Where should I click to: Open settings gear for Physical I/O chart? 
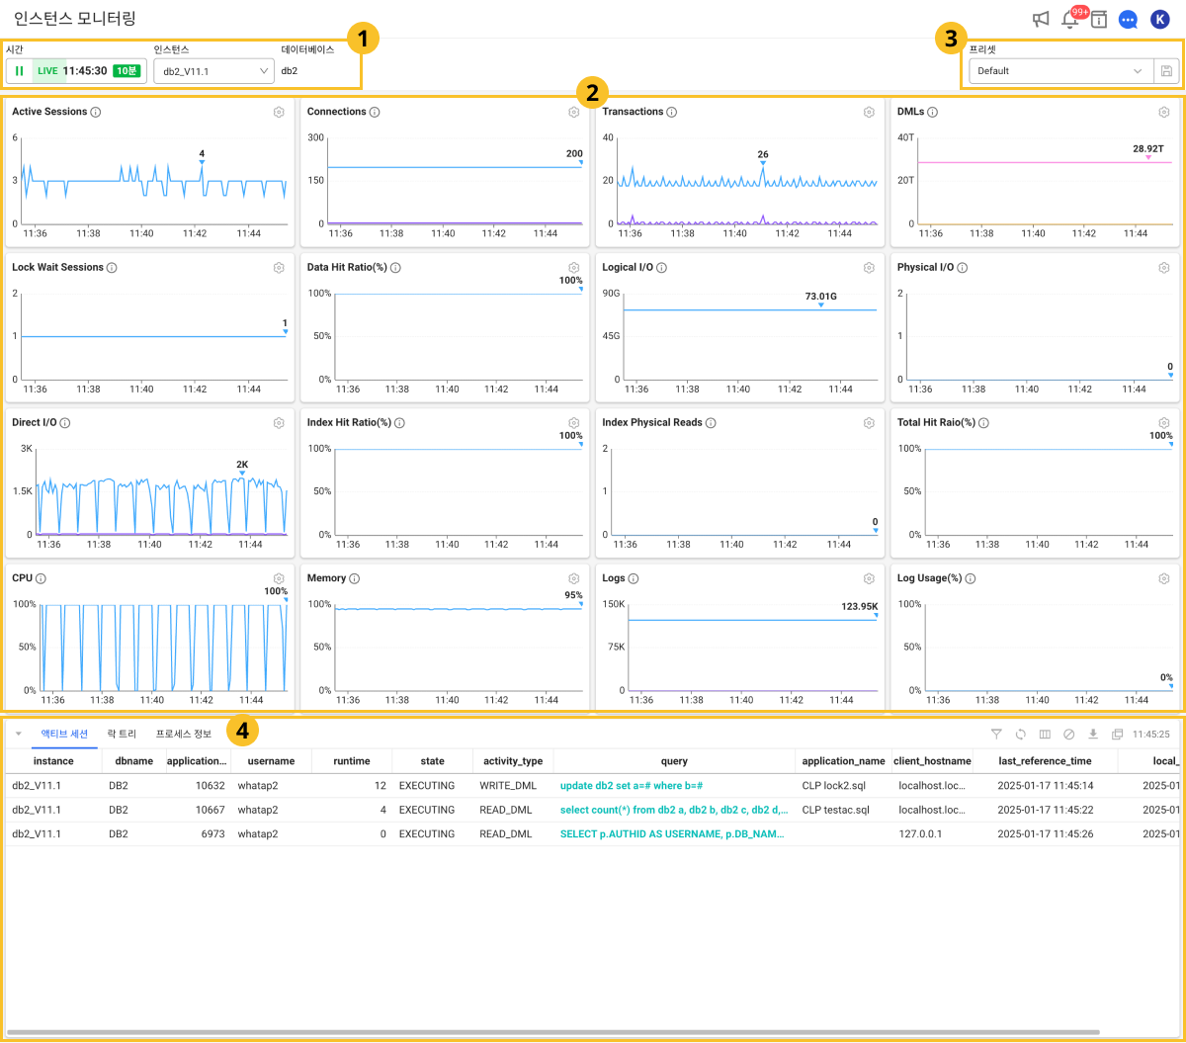tap(1164, 268)
